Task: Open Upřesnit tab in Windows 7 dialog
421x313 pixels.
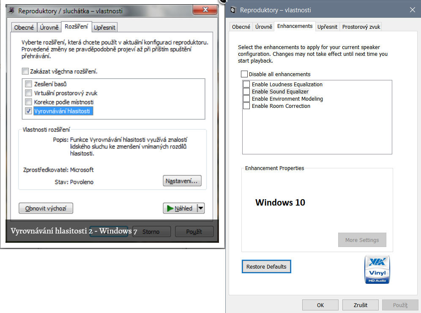Action: point(104,27)
